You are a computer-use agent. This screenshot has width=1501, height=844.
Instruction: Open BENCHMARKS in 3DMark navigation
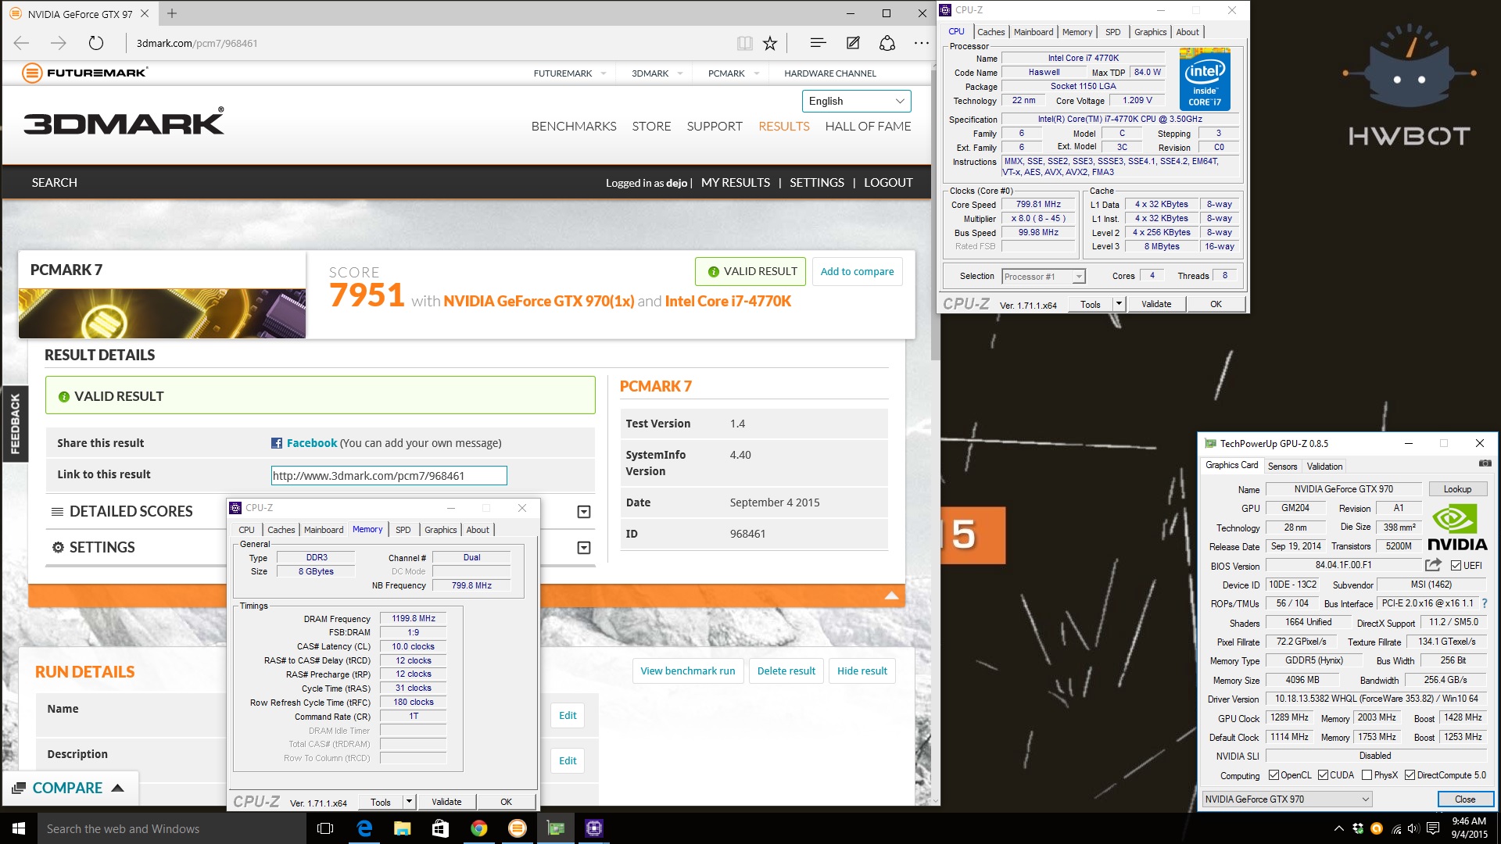coord(574,127)
